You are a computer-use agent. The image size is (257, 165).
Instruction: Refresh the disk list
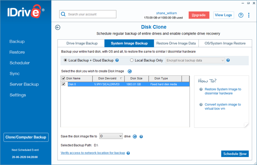(130, 71)
